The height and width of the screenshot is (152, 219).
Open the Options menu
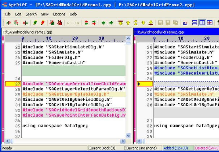click(x=59, y=14)
